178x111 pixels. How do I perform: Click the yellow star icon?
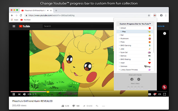pos(150,35)
